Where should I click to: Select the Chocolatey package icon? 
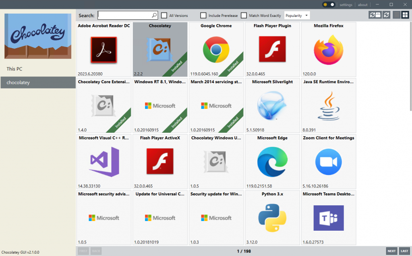[160, 50]
